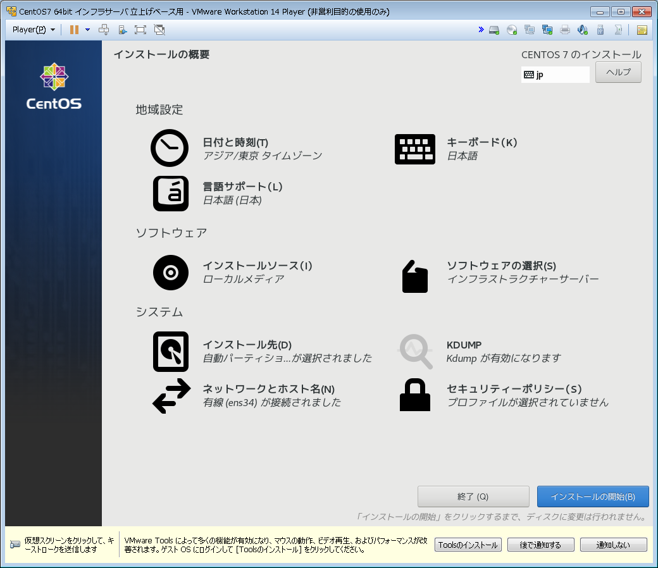658x568 pixels.
Task: Click the printer device icon
Action: pos(565,30)
